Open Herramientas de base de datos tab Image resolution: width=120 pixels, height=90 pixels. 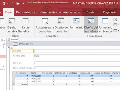[60, 12]
